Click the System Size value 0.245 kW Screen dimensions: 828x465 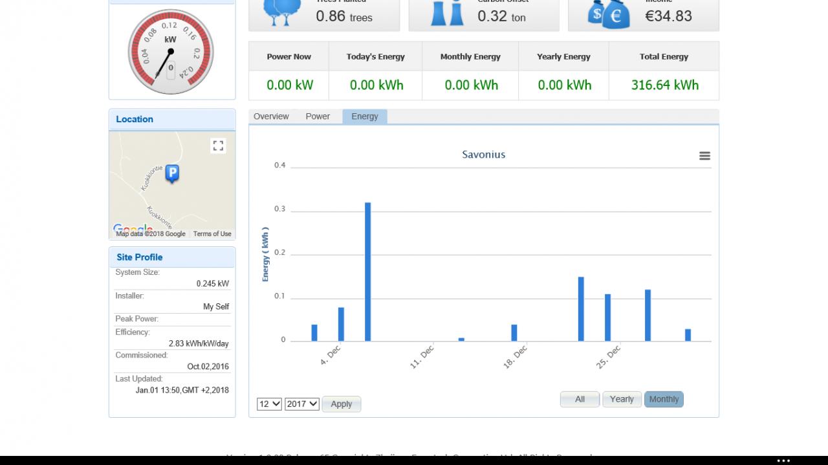coord(213,284)
